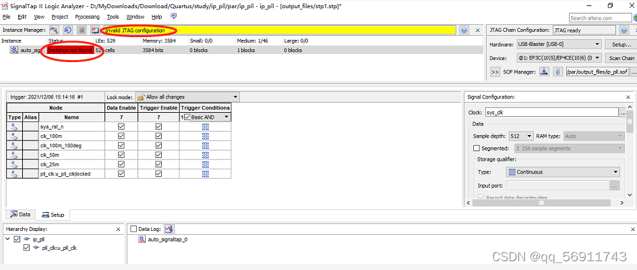The height and width of the screenshot is (270, 637).
Task: Click the Clock sys_clk input field
Action: [x=551, y=113]
